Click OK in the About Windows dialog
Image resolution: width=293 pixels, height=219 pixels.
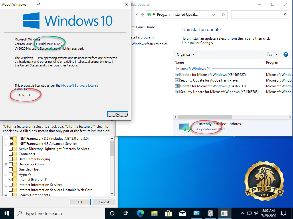tap(118, 114)
